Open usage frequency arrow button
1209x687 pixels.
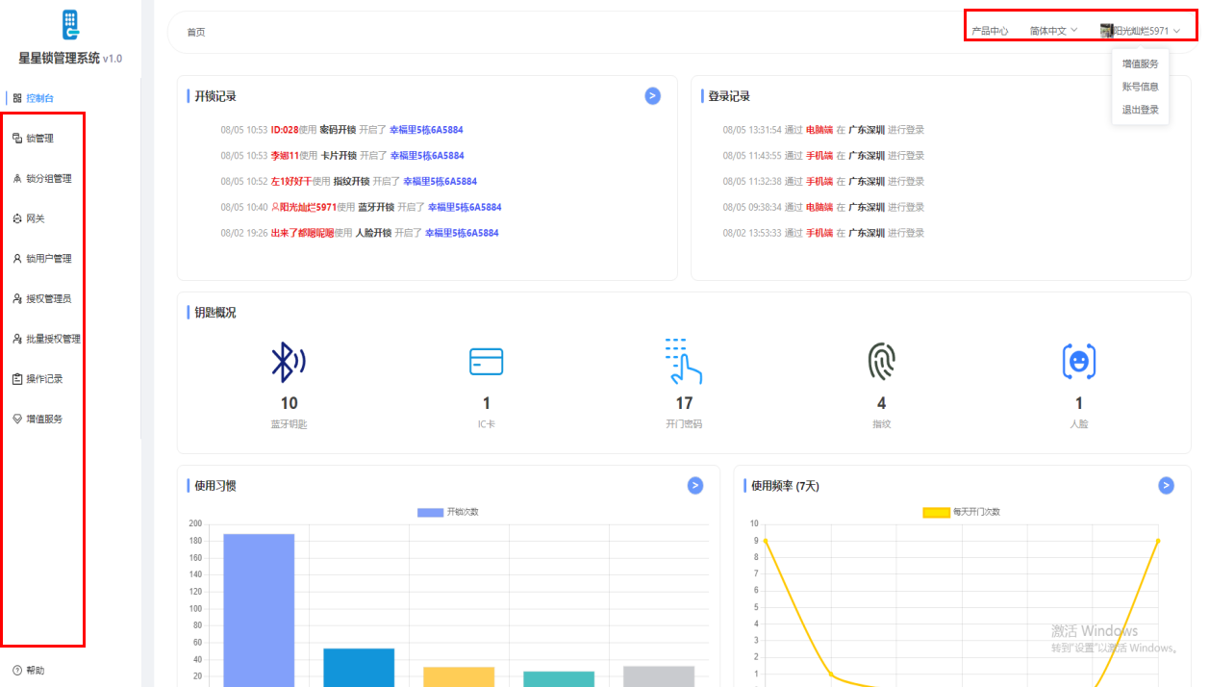click(x=1166, y=486)
